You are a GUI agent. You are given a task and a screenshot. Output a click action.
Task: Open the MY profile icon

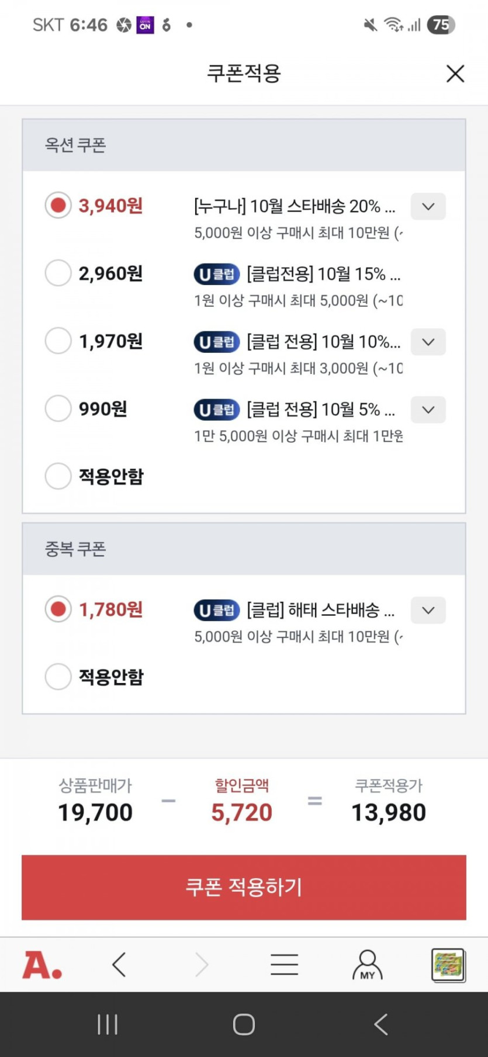pyautogui.click(x=367, y=965)
